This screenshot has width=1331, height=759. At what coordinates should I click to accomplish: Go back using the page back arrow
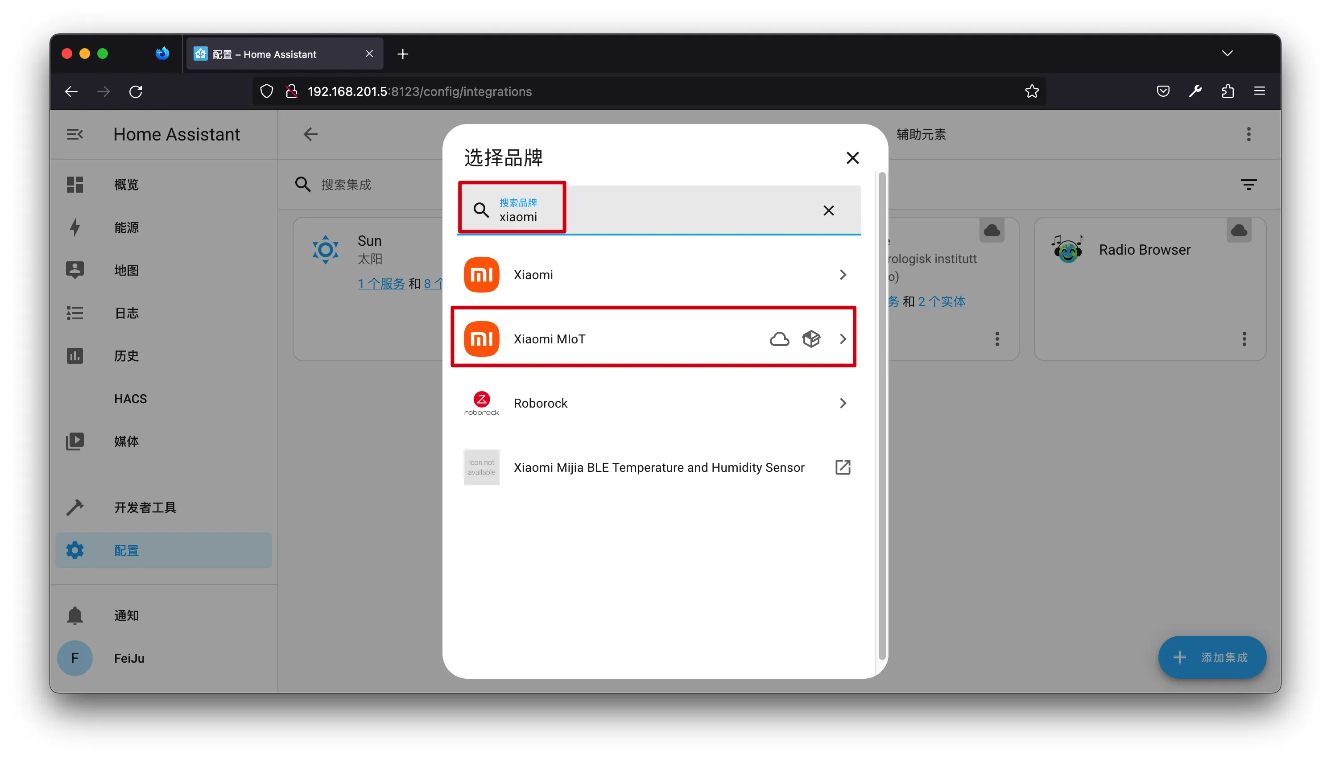click(310, 135)
